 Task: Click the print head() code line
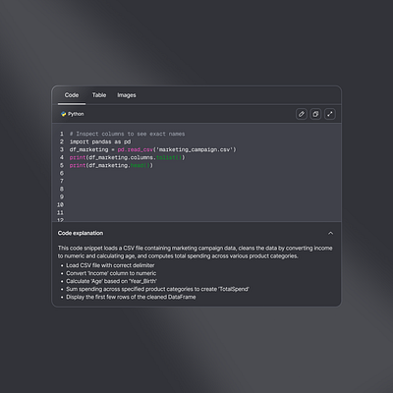[x=111, y=165]
